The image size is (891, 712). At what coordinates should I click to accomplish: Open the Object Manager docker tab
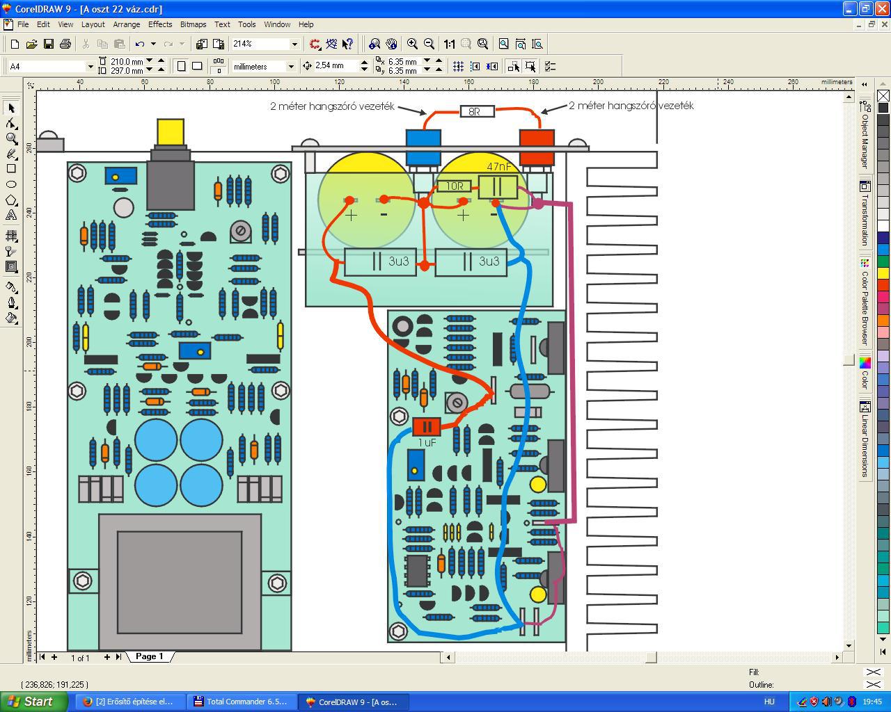pos(865,134)
